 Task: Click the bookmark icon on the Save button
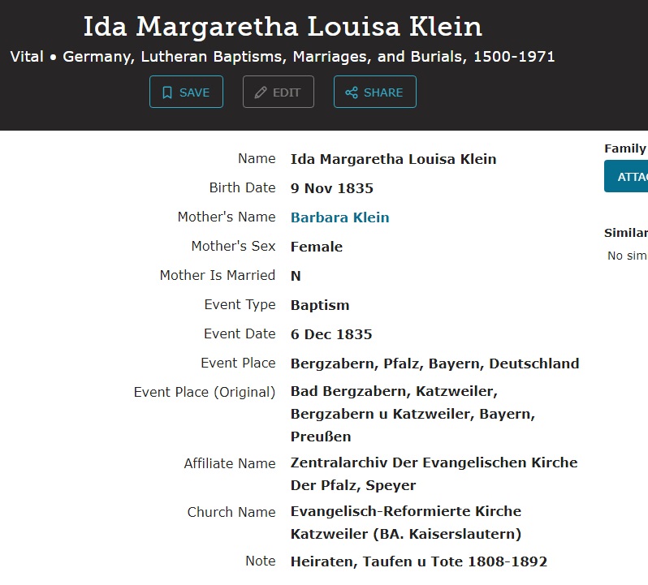(x=167, y=92)
